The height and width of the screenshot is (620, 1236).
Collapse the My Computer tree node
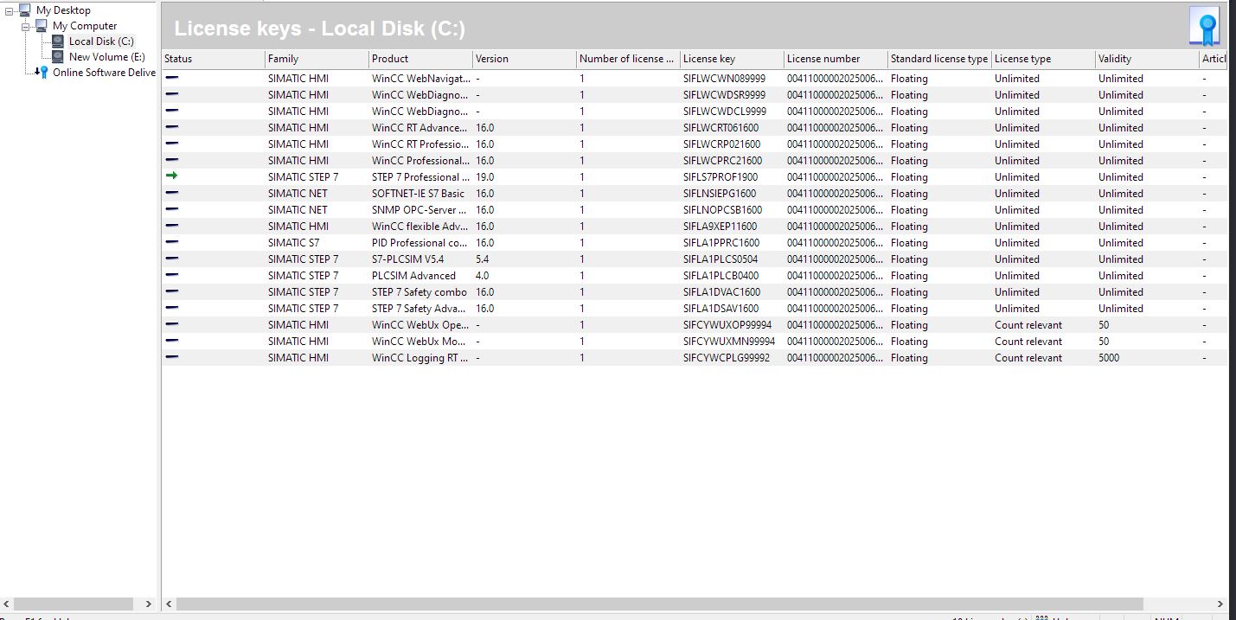pyautogui.click(x=26, y=26)
